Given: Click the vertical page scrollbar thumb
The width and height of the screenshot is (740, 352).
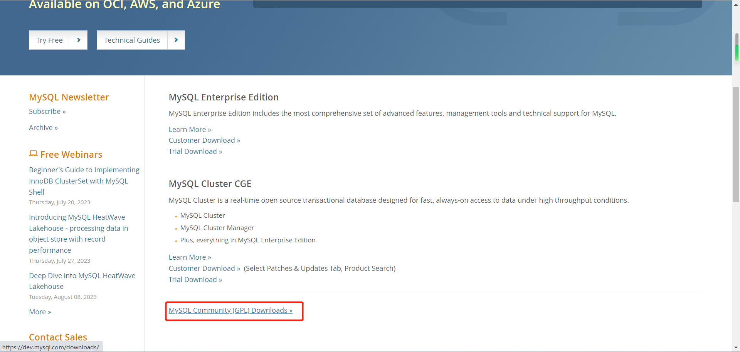Looking at the screenshot, I should [736, 144].
